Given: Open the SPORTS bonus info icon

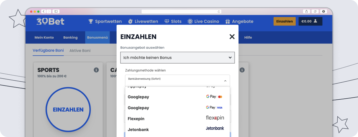Looking at the screenshot, I should pos(96,70).
